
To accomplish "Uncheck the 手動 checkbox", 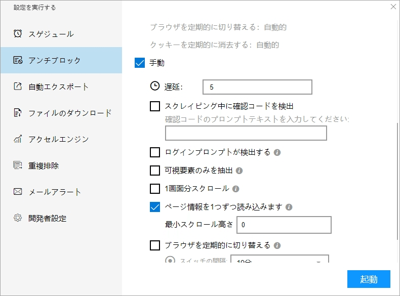I will click(140, 63).
